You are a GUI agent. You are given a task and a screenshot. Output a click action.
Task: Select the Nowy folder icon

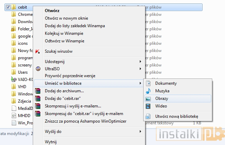[x=13, y=51]
